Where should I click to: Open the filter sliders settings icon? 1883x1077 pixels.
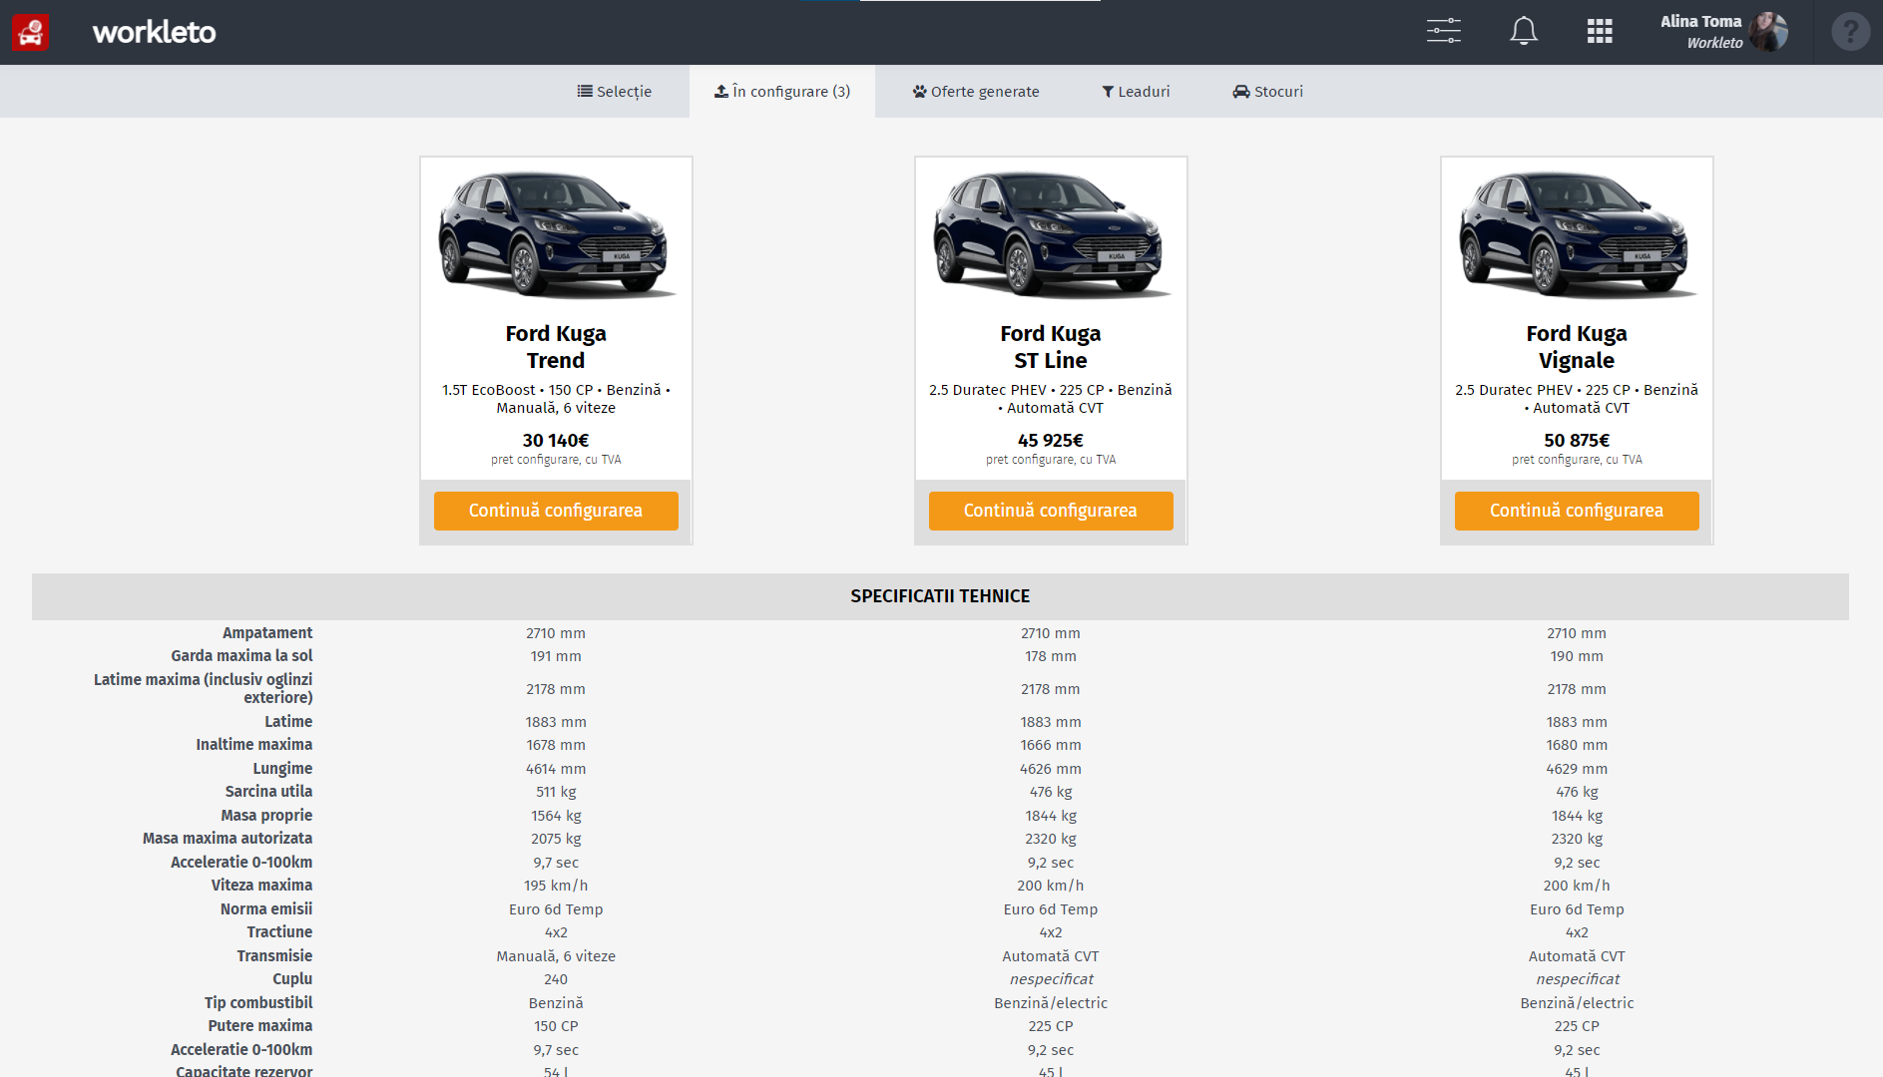pyautogui.click(x=1443, y=31)
